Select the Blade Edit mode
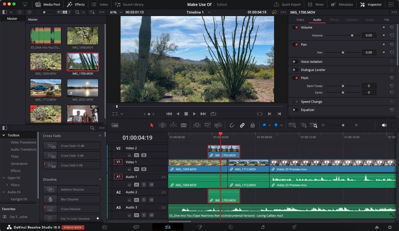Image resolution: width=399 pixels, height=231 pixels. (184, 125)
